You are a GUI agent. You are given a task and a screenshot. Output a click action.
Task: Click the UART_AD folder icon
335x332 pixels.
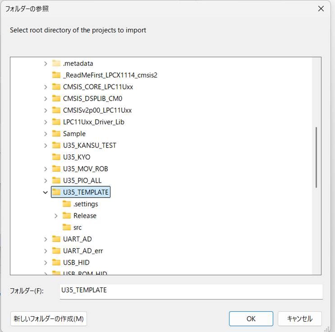pos(56,239)
